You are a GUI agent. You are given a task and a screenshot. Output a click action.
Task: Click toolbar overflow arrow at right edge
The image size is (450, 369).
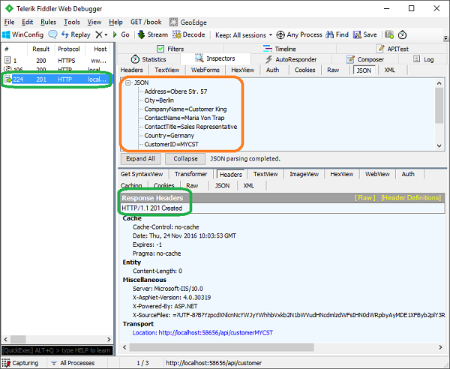point(445,38)
